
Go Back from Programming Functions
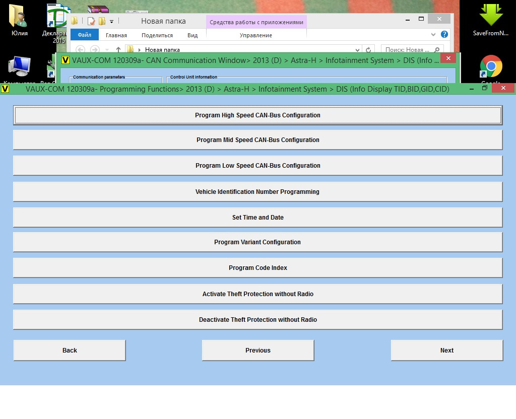click(70, 351)
